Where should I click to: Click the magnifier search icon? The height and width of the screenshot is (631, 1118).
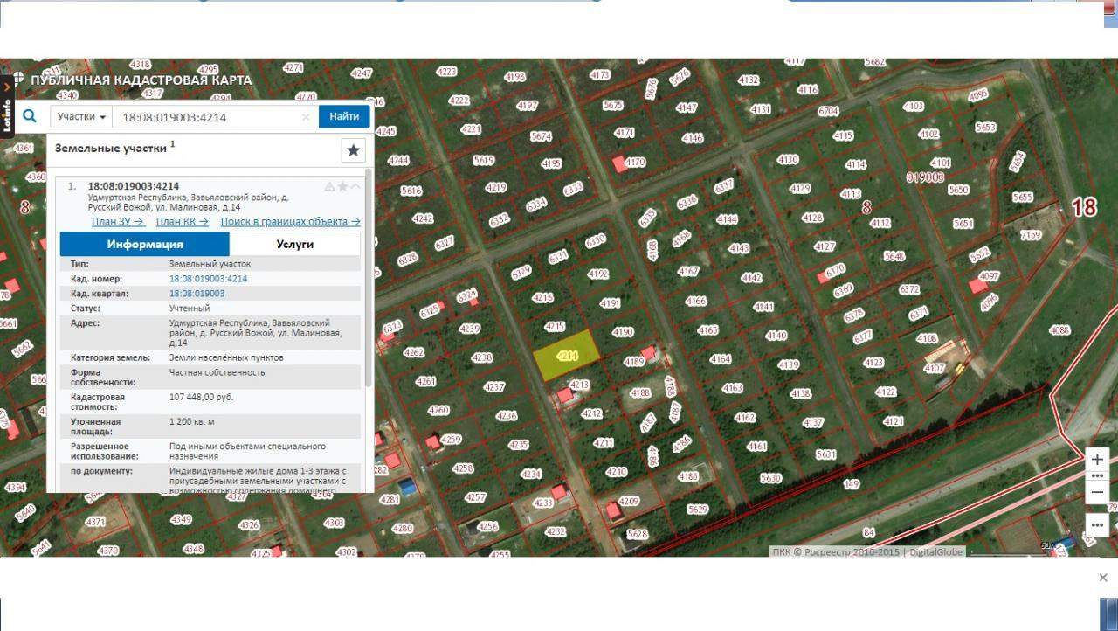pyautogui.click(x=30, y=116)
